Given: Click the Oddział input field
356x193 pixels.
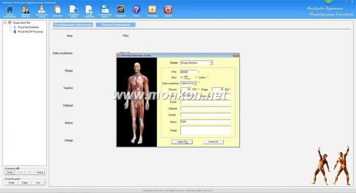Looking at the screenshot, I should (x=206, y=109).
